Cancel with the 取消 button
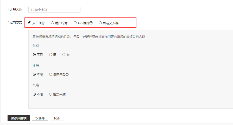 pos(56,118)
